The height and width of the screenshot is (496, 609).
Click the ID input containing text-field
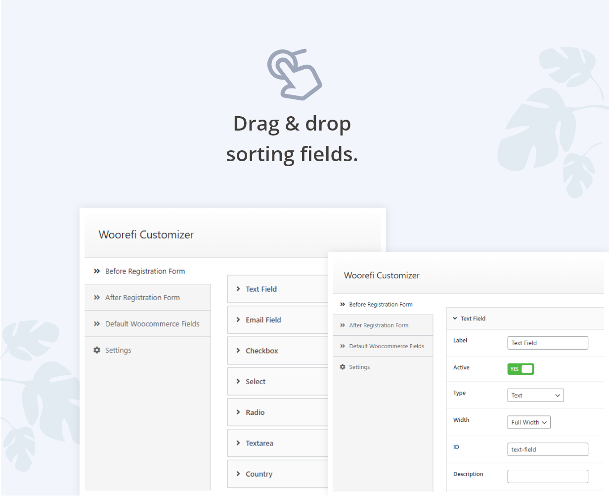coord(548,449)
